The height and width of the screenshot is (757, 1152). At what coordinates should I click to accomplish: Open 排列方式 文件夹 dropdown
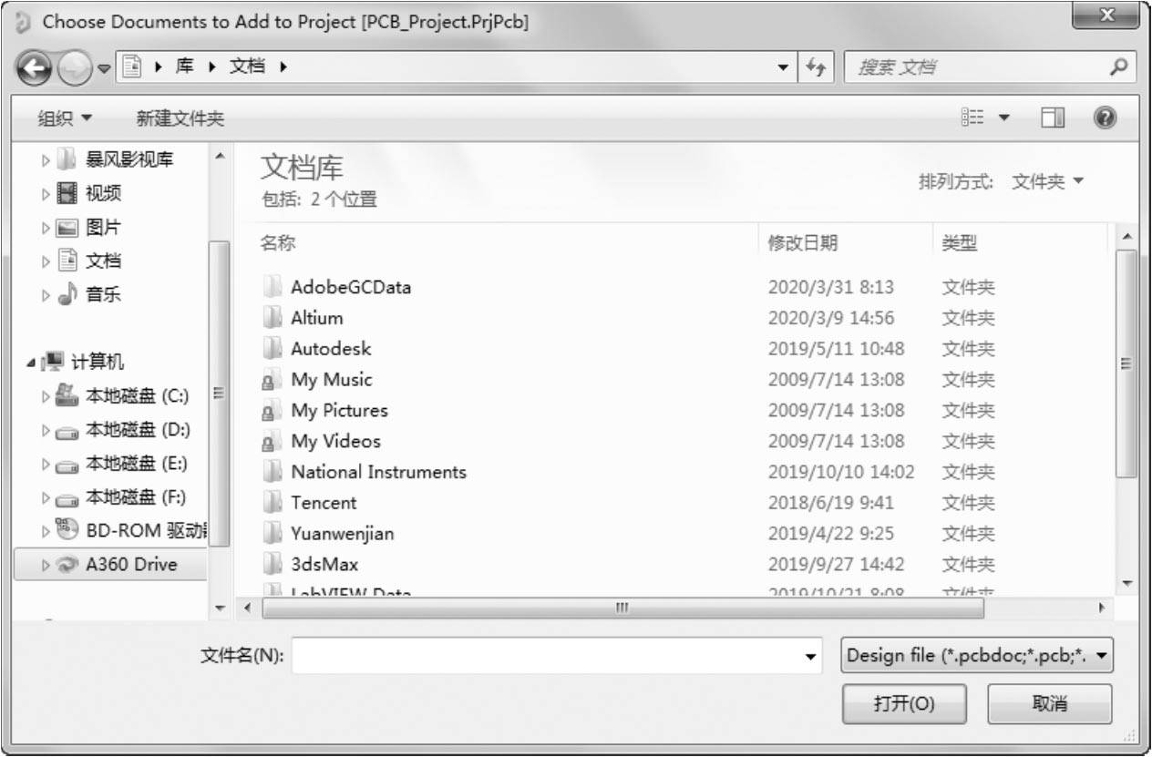1048,181
